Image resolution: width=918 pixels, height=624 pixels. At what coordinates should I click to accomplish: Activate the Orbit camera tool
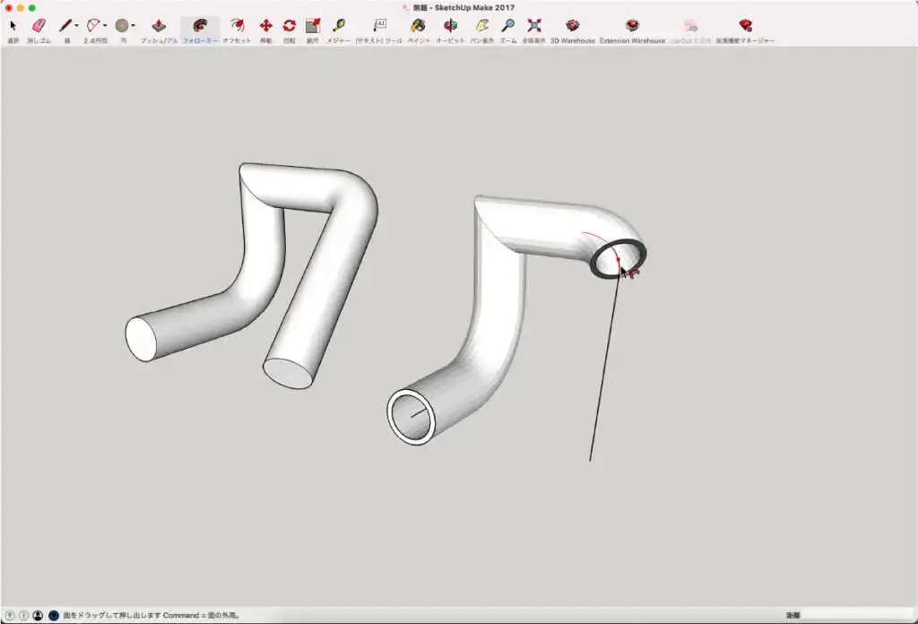click(450, 26)
